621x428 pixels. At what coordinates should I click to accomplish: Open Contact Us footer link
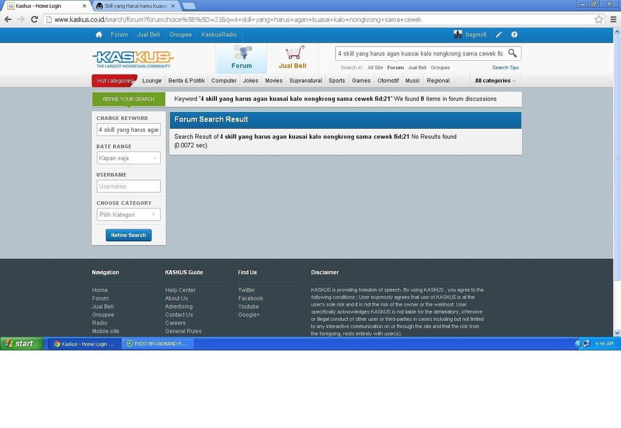coord(179,315)
